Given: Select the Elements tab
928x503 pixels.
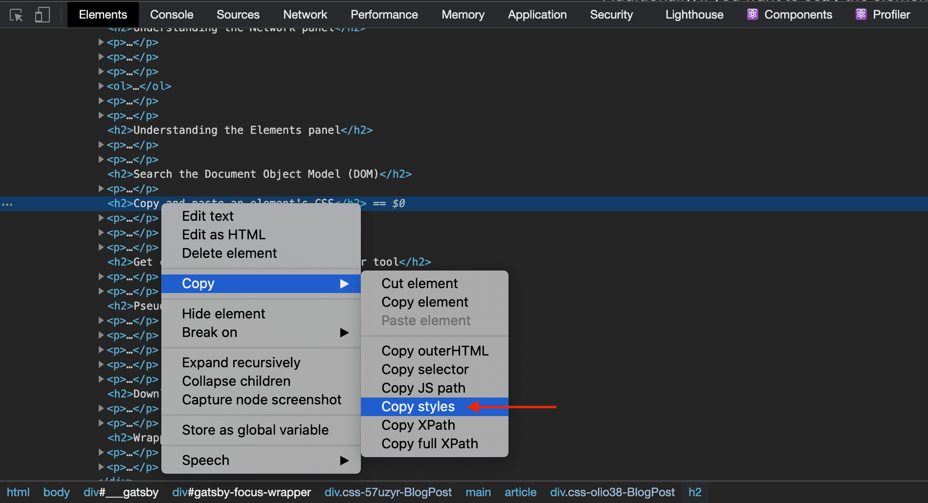Looking at the screenshot, I should [103, 15].
